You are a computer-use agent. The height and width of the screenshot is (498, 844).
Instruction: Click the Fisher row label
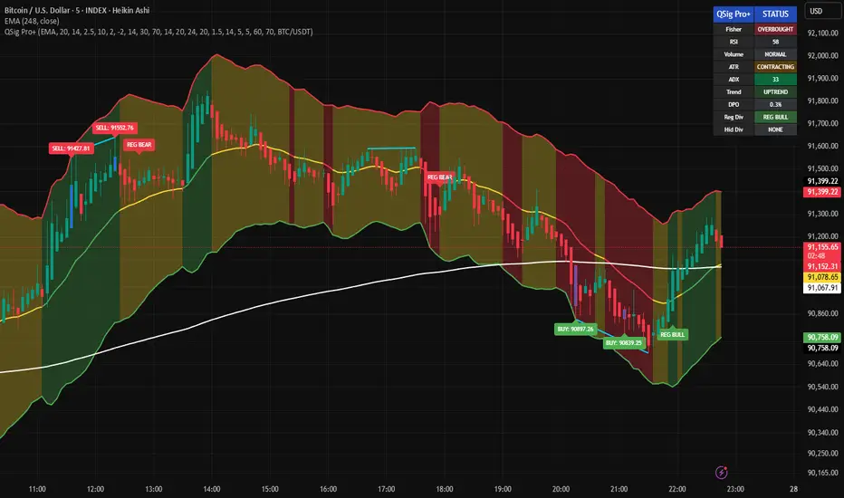coord(734,29)
